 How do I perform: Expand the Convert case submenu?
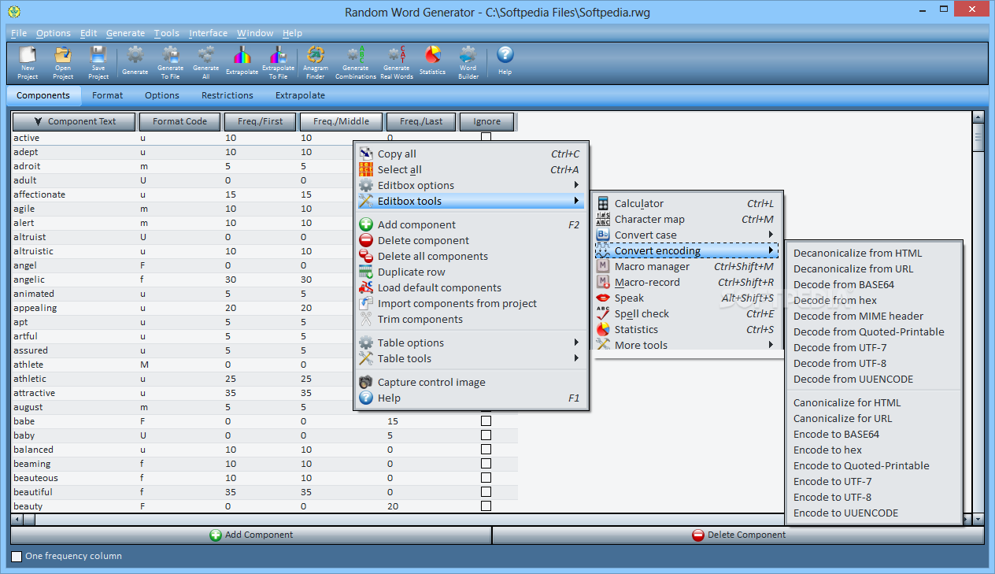coord(686,235)
